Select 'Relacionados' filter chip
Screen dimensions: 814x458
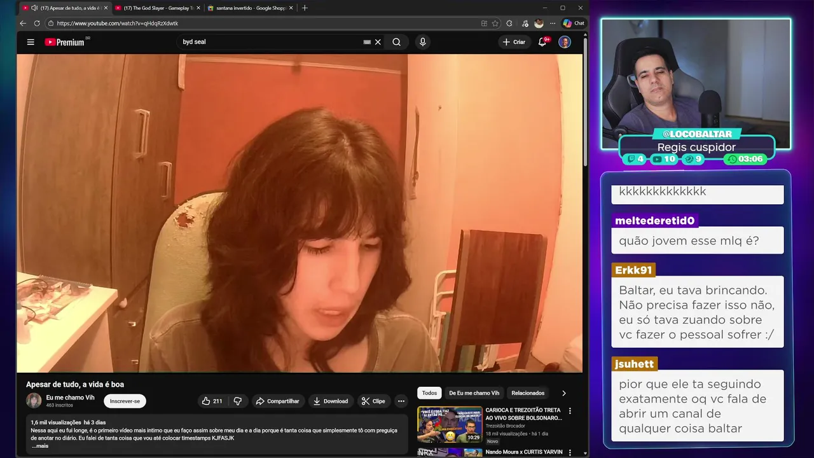[x=528, y=393]
